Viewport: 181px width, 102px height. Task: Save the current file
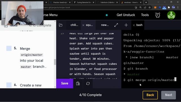click(x=65, y=83)
